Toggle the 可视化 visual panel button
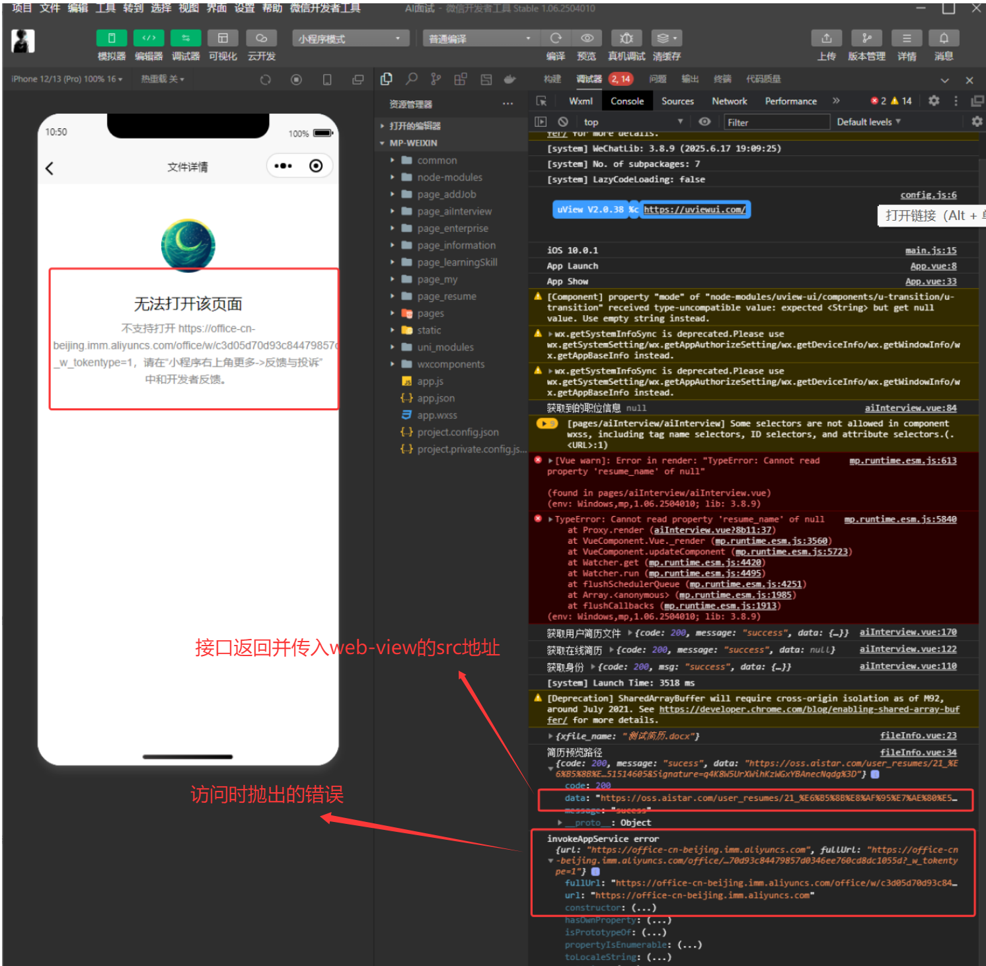The image size is (986, 966). coord(223,38)
